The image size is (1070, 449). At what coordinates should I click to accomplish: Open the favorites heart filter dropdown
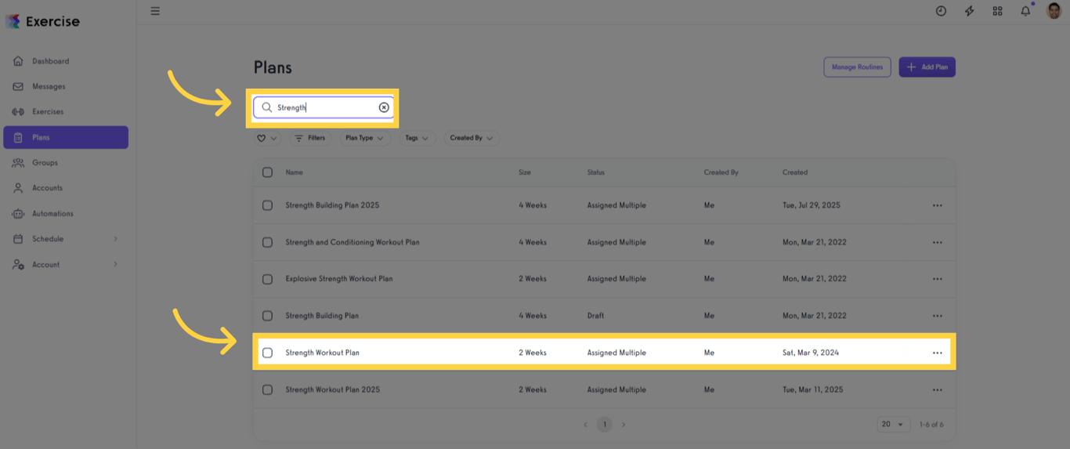(267, 138)
